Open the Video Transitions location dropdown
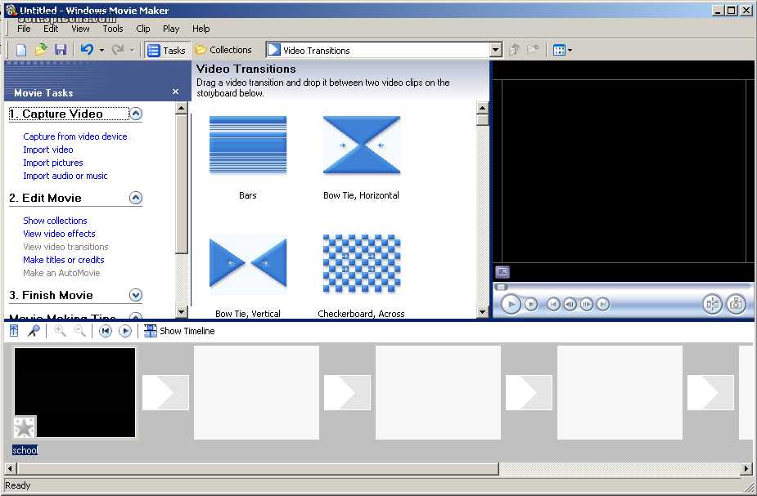Screen dimensions: 757x496 495,50
